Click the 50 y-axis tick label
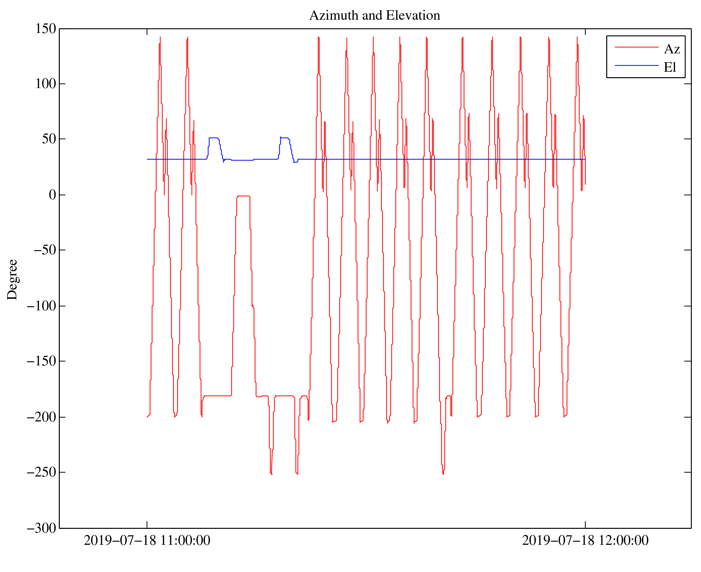Image resolution: width=701 pixels, height=572 pixels. point(49,139)
